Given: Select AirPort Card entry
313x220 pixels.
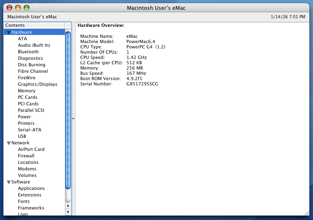Looking at the screenshot, I should pyautogui.click(x=31, y=149).
